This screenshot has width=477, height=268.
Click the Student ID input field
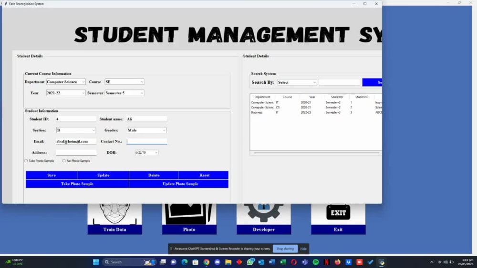(x=76, y=119)
